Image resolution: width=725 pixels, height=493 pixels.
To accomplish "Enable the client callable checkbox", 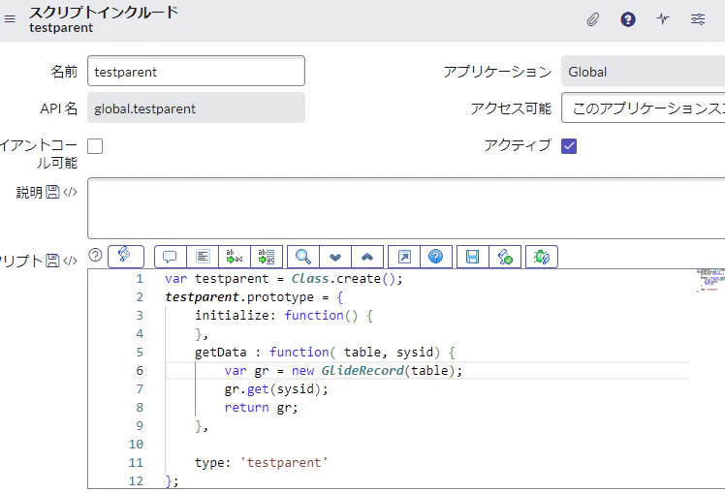I will tap(95, 146).
